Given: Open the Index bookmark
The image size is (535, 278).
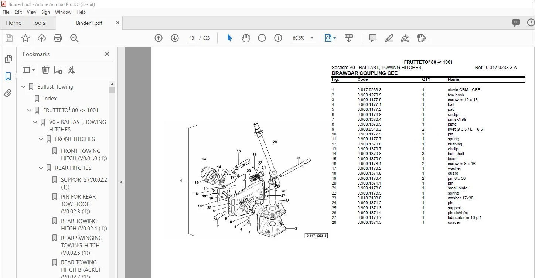Looking at the screenshot, I should pos(50,99).
